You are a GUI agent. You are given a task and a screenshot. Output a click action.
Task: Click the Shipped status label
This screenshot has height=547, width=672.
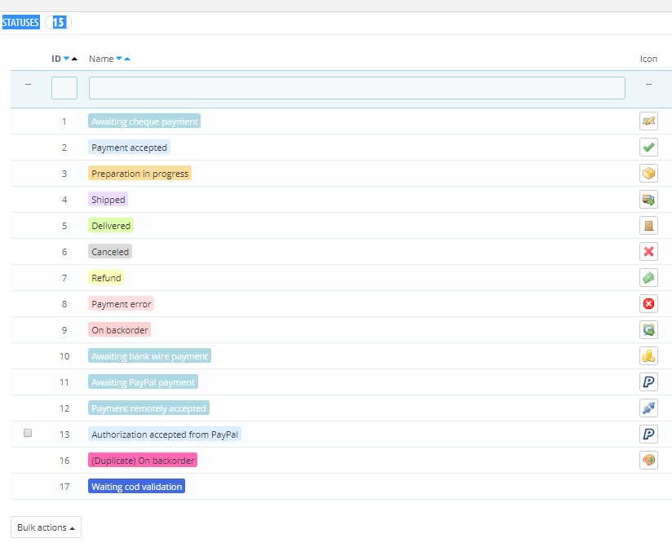tap(108, 200)
